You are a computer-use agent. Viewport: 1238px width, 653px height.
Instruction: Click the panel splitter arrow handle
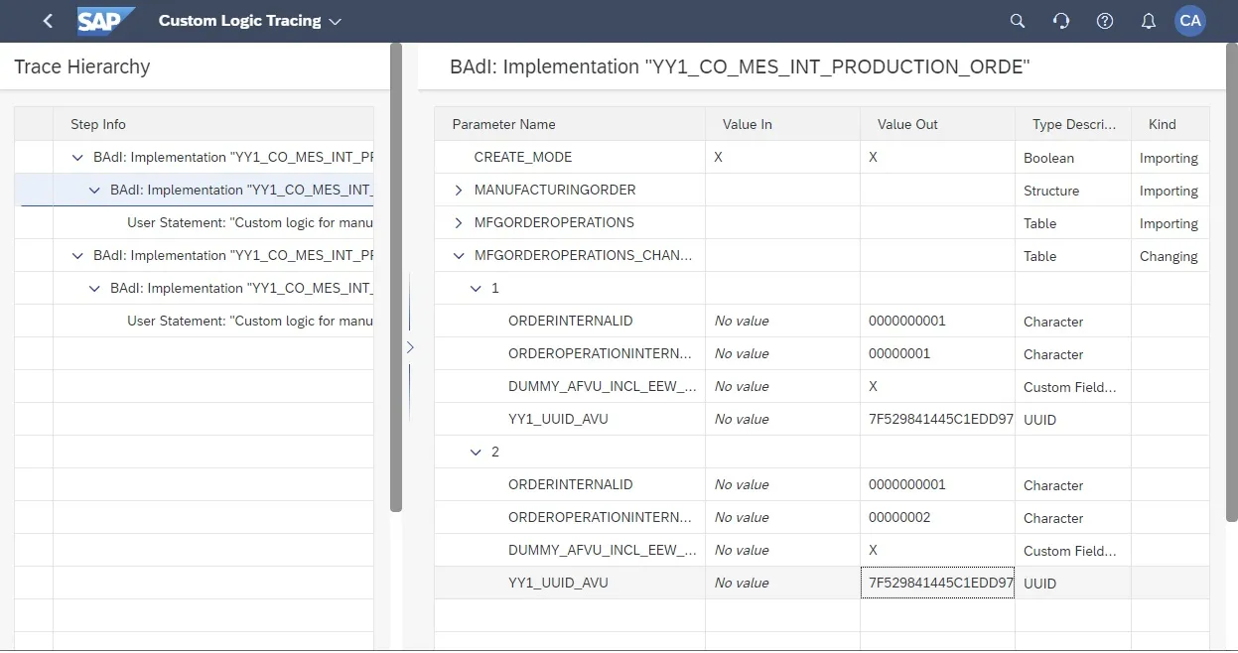409,347
